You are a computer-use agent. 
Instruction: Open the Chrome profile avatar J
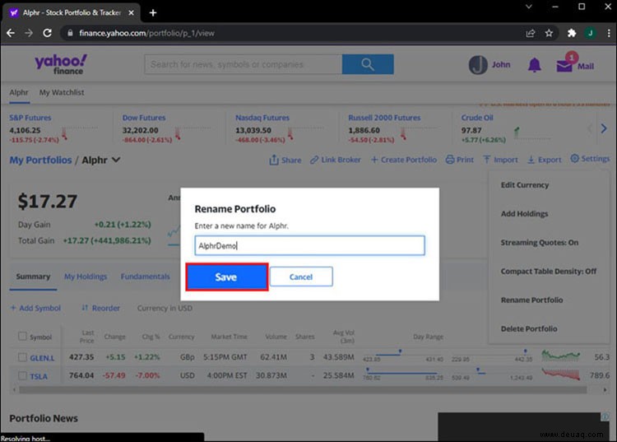coord(590,33)
